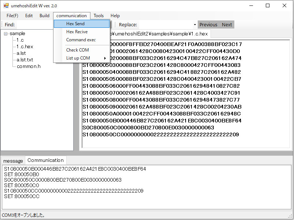Open the Tools menu
Viewport: 294px width, 220px height.
(x=98, y=16)
